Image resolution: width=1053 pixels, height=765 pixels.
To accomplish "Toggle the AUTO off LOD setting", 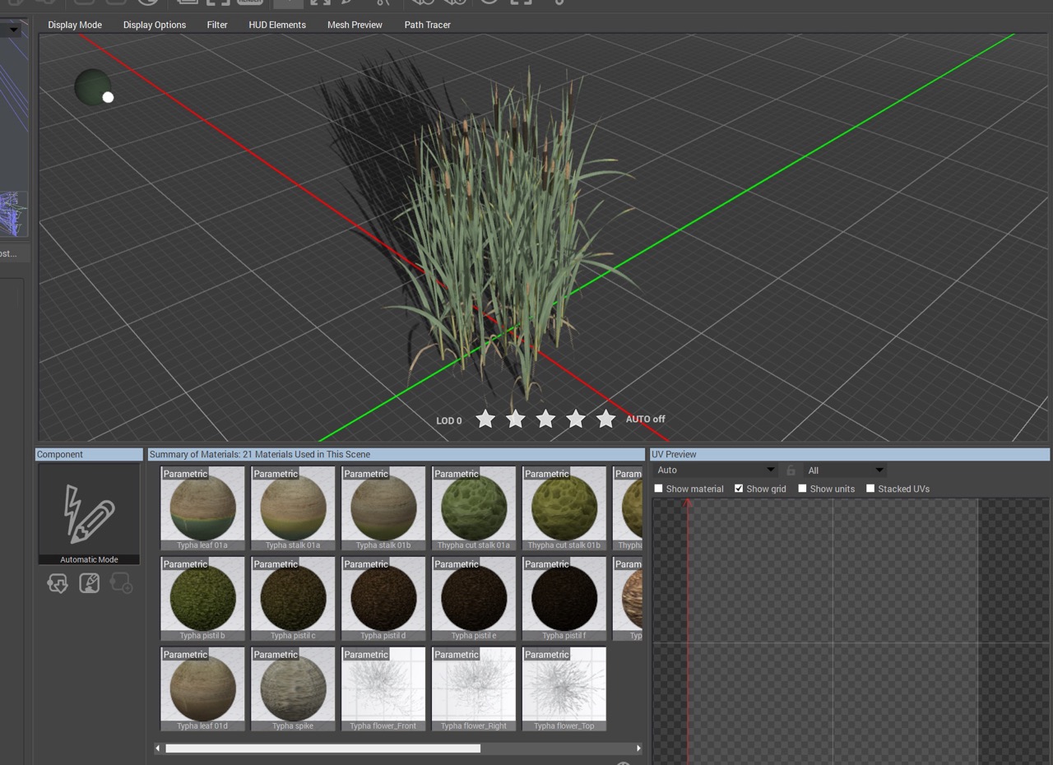I will [x=646, y=419].
